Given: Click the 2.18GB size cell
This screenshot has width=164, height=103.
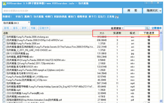Looking at the screenshot, I should tap(102, 63).
